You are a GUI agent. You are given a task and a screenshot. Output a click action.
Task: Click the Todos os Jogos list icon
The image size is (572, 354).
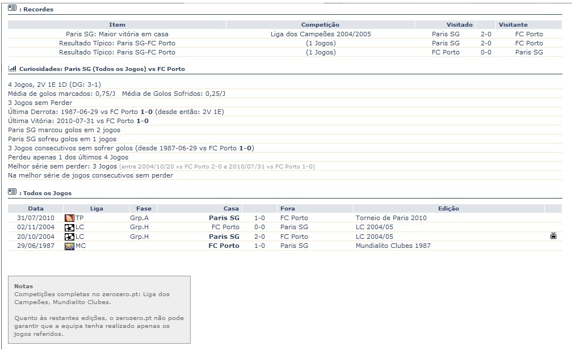coord(12,191)
